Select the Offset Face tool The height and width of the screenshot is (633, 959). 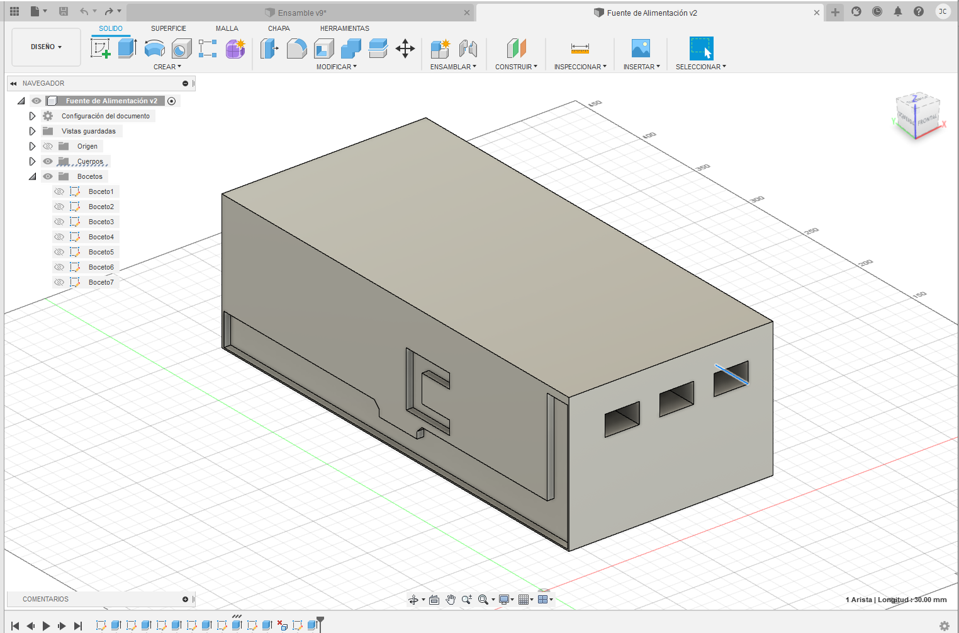378,48
